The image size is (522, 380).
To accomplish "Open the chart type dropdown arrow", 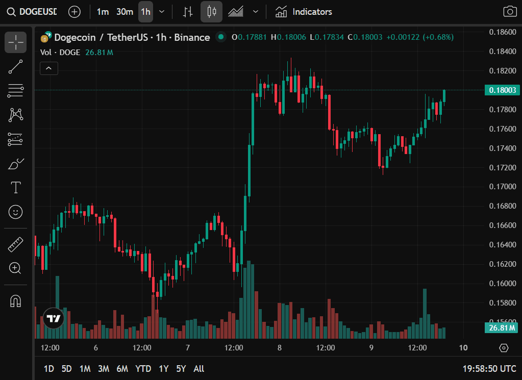I will click(x=256, y=12).
